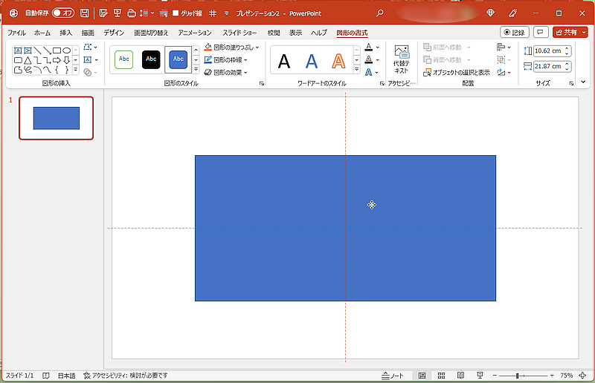Switch to the デザイン tab

click(114, 33)
